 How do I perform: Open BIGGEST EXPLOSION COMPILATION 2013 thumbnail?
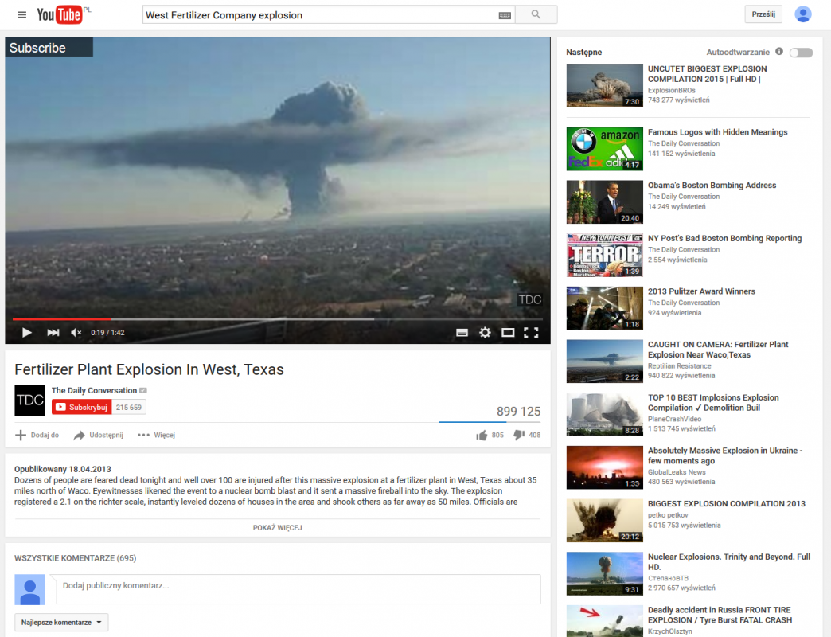[605, 521]
